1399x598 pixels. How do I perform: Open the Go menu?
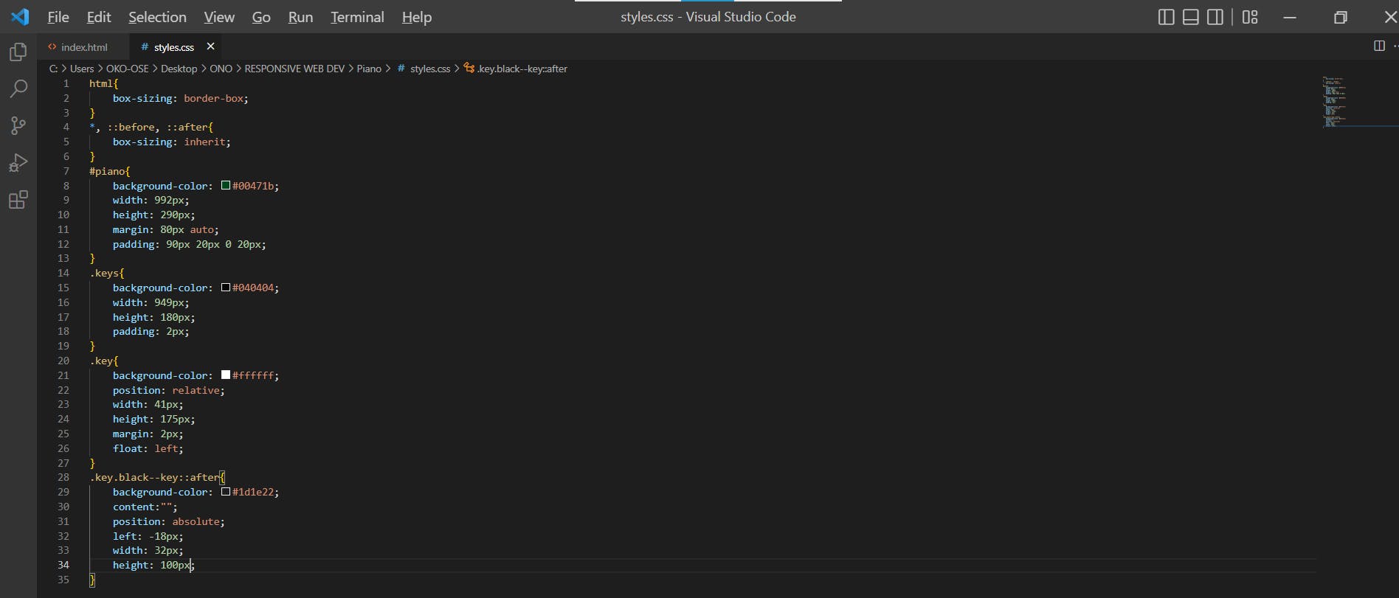coord(261,17)
